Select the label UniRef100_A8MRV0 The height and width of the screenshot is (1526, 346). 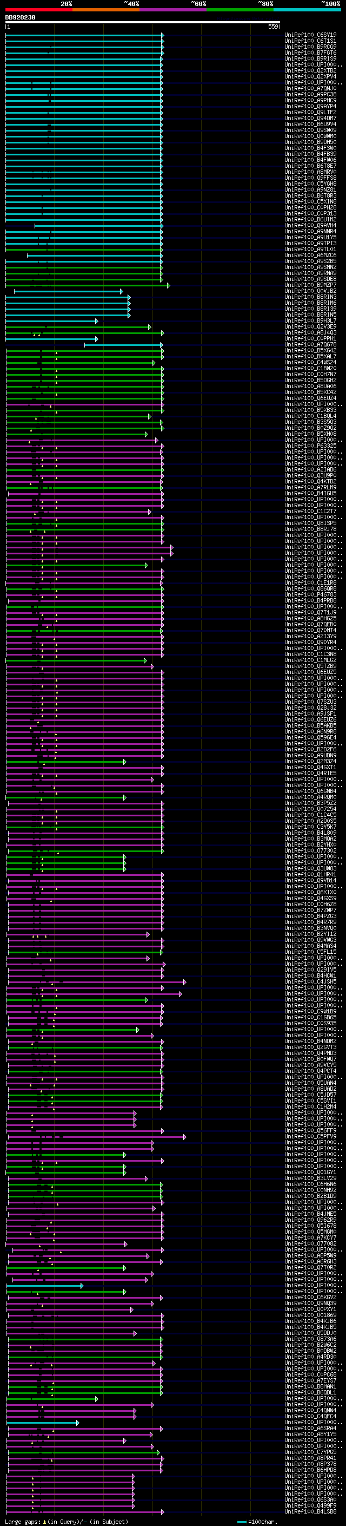coord(310,172)
